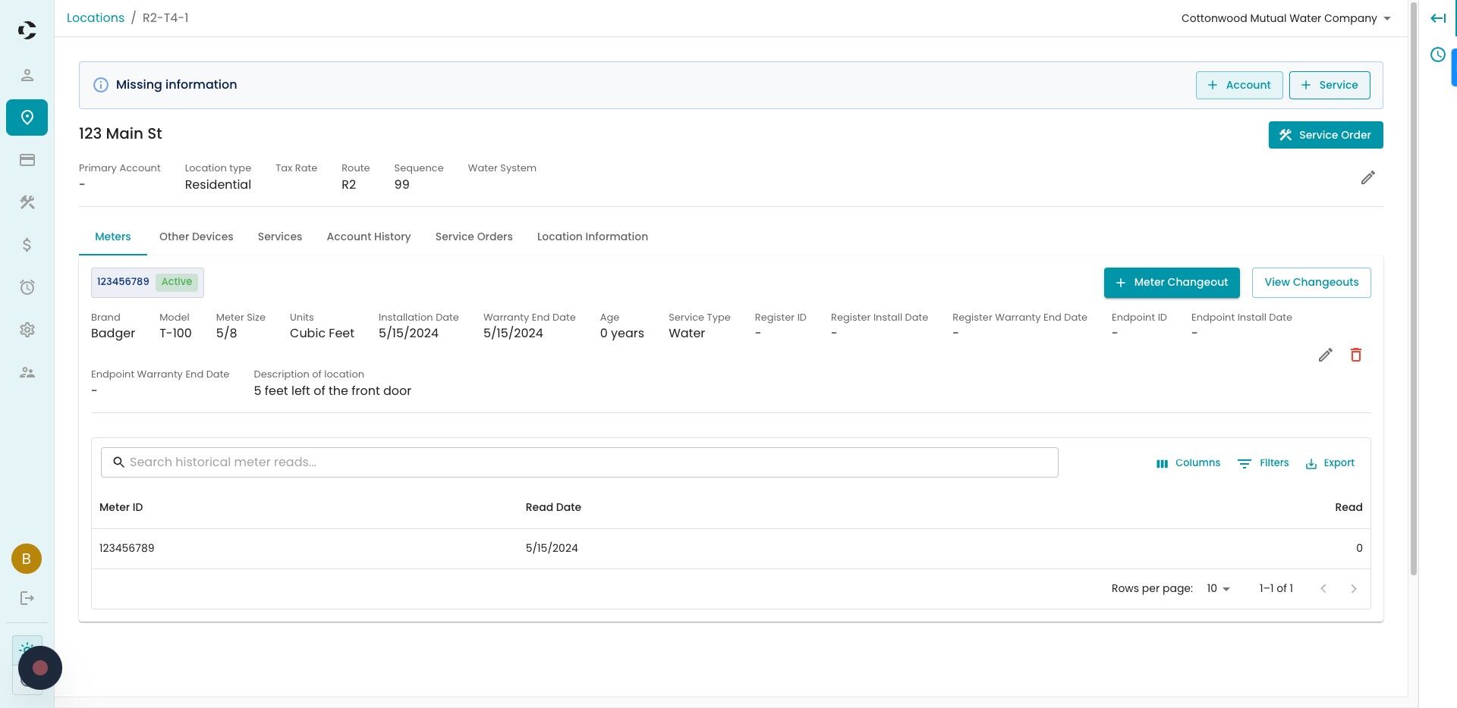
Task: Open the Locations map-pin sidebar icon
Action: coord(27,117)
